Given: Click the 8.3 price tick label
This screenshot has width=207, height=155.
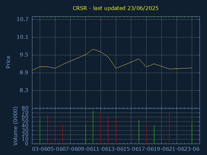Looking at the screenshot, I should click(x=24, y=90).
